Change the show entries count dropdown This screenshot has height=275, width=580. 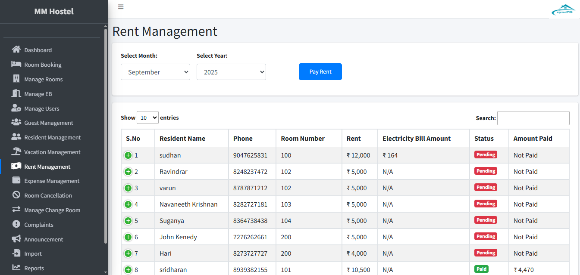(x=147, y=117)
